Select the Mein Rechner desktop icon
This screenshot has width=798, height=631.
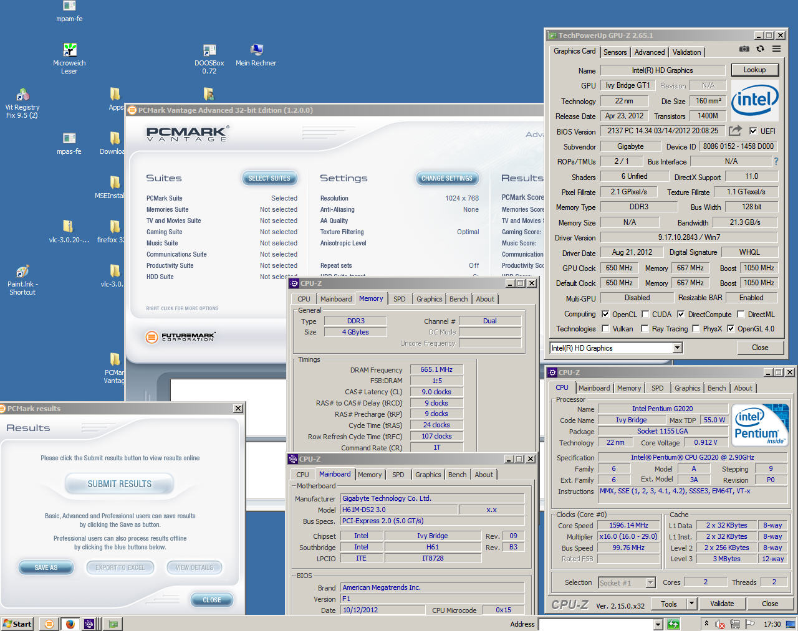pyautogui.click(x=256, y=55)
